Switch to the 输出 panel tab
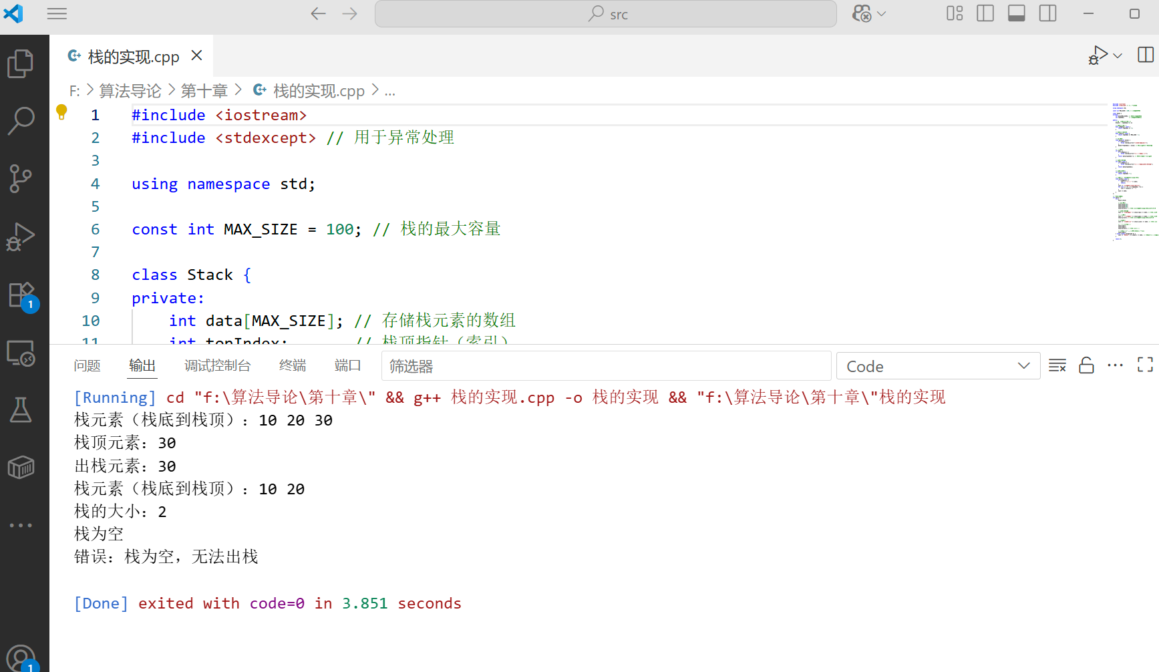 point(142,366)
